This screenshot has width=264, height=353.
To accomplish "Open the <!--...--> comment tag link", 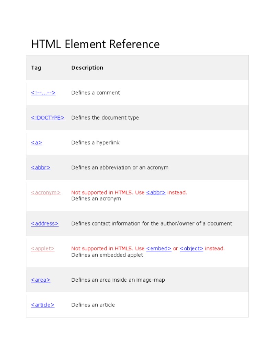I will click(x=43, y=93).
